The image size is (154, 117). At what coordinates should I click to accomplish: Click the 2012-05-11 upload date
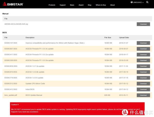(x=123, y=95)
